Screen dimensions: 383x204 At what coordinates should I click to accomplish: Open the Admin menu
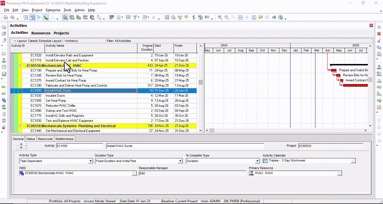click(x=79, y=10)
